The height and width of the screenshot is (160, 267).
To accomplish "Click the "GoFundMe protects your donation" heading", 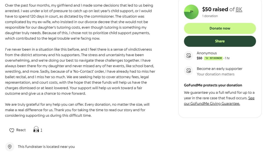I will point(213,85).
